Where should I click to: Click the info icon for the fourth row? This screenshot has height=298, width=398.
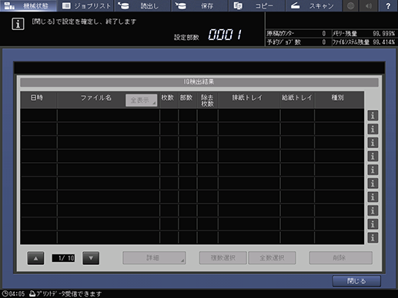coord(373,156)
